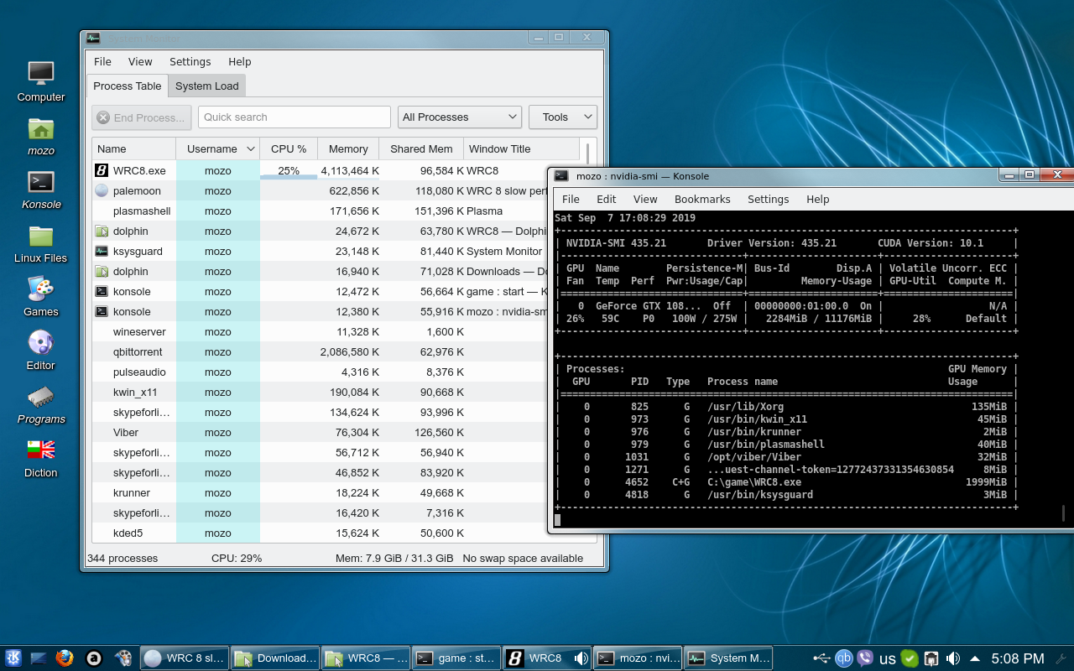The image size is (1074, 671).
Task: Click the green checkmark tray icon
Action: pyautogui.click(x=910, y=658)
